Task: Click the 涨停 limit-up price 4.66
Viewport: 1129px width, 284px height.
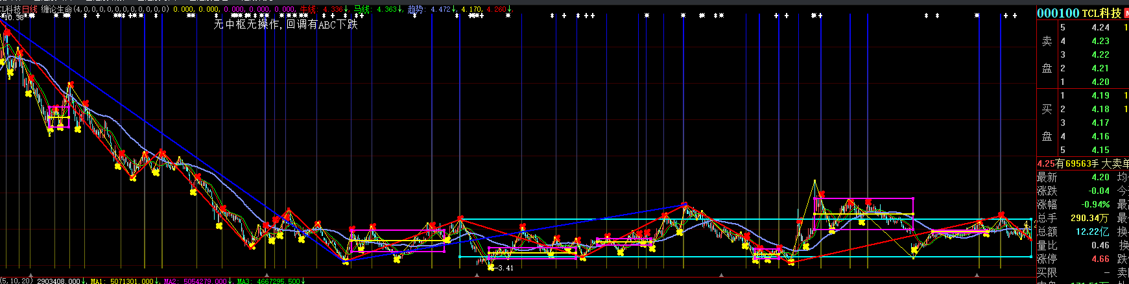Action: 1100,259
